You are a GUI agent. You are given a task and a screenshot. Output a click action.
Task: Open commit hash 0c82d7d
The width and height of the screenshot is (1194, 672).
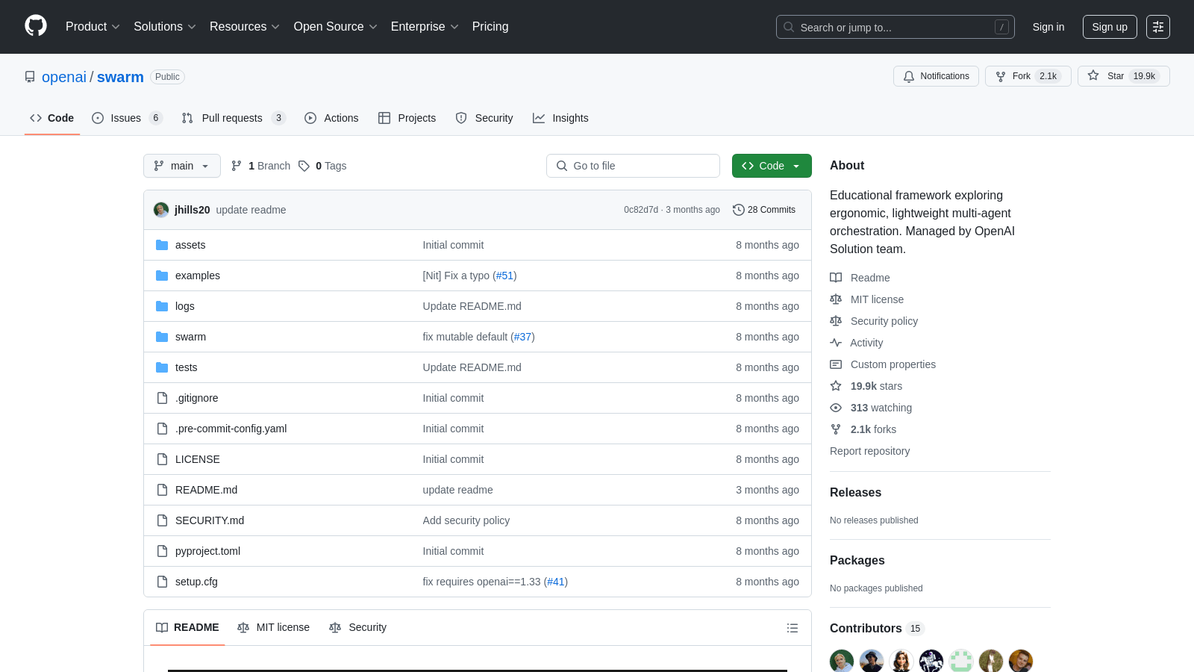pos(641,210)
